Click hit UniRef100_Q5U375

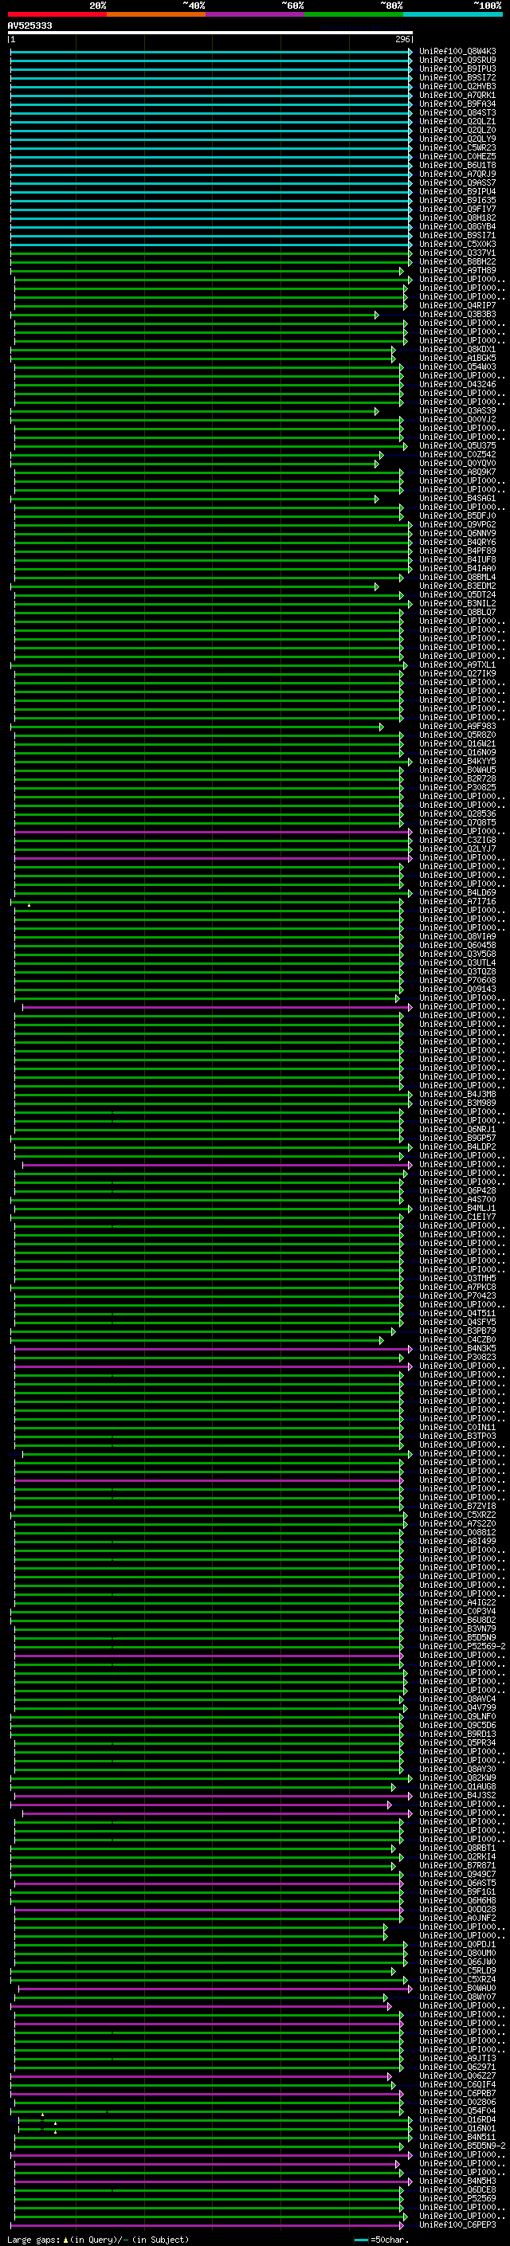point(457,445)
